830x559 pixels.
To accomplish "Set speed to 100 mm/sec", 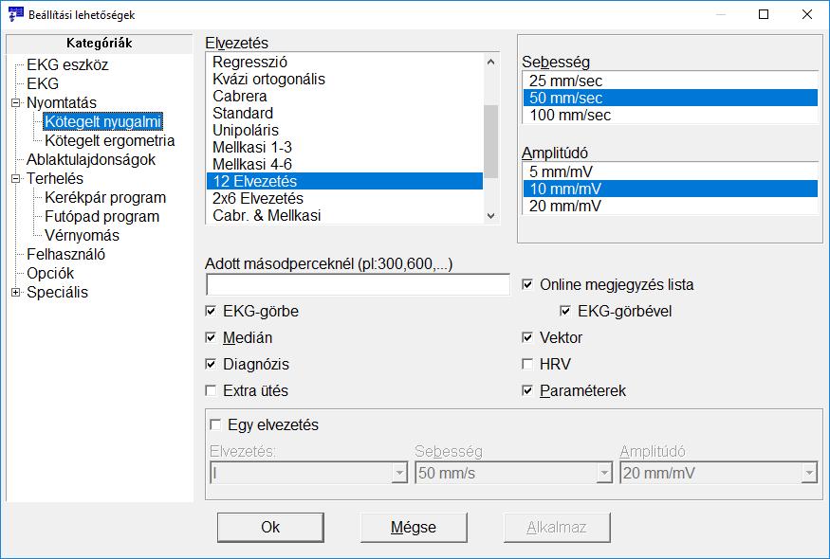I will [670, 115].
